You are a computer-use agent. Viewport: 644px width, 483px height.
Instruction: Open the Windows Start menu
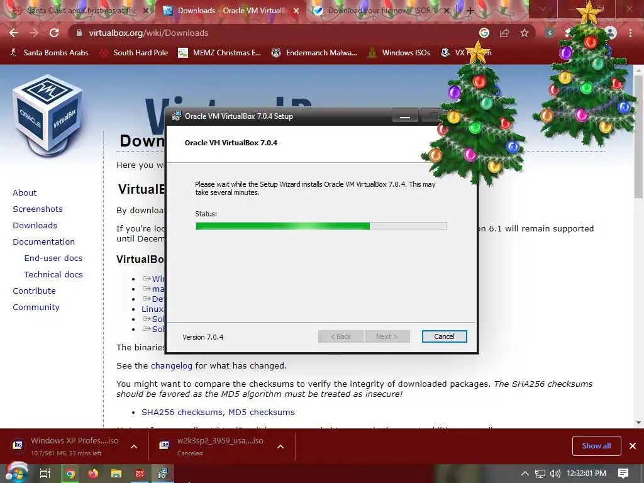click(16, 473)
